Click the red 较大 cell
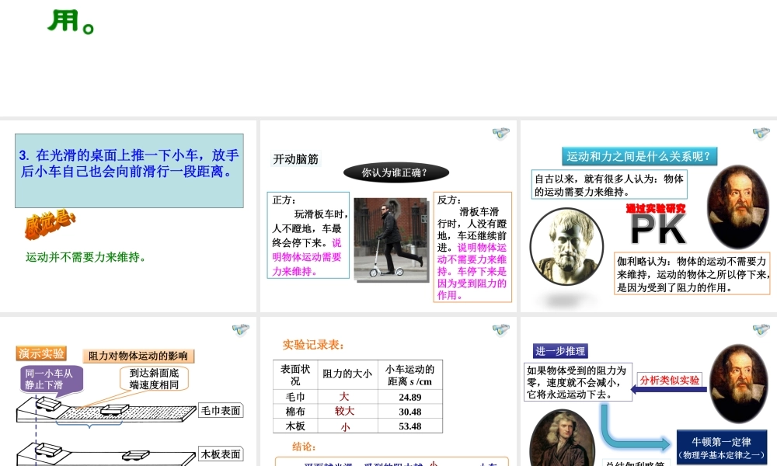 (344, 411)
